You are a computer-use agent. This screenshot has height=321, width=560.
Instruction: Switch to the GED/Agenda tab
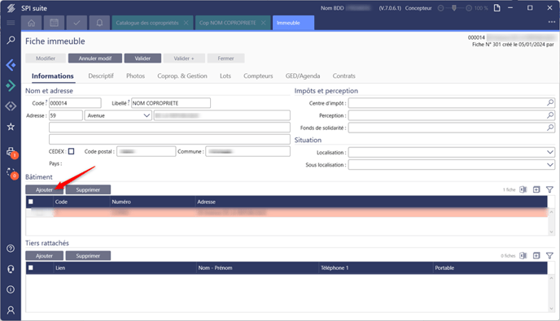[x=303, y=76]
